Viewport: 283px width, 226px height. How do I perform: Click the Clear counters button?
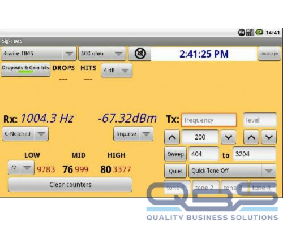[x=70, y=185]
